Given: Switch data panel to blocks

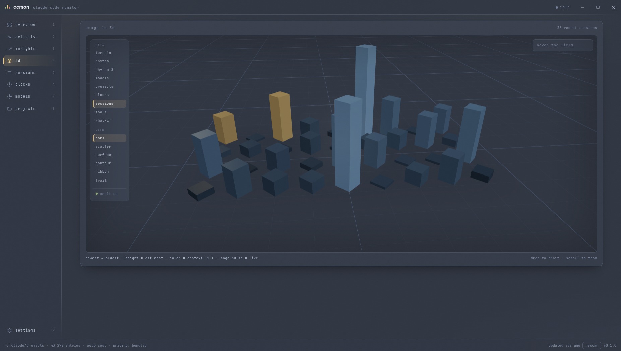Looking at the screenshot, I should [110, 95].
